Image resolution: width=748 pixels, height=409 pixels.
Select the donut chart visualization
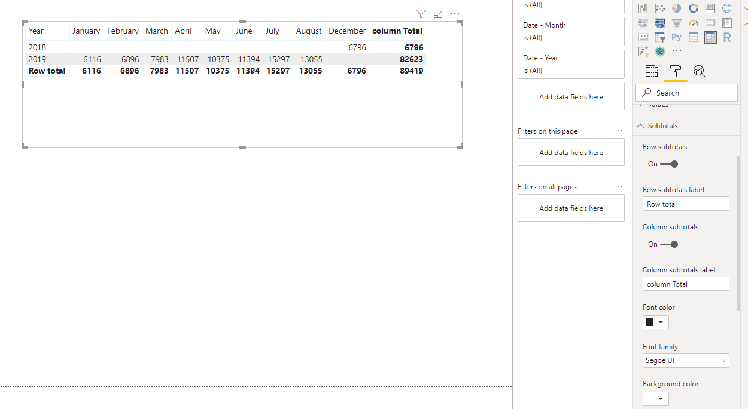tap(694, 8)
